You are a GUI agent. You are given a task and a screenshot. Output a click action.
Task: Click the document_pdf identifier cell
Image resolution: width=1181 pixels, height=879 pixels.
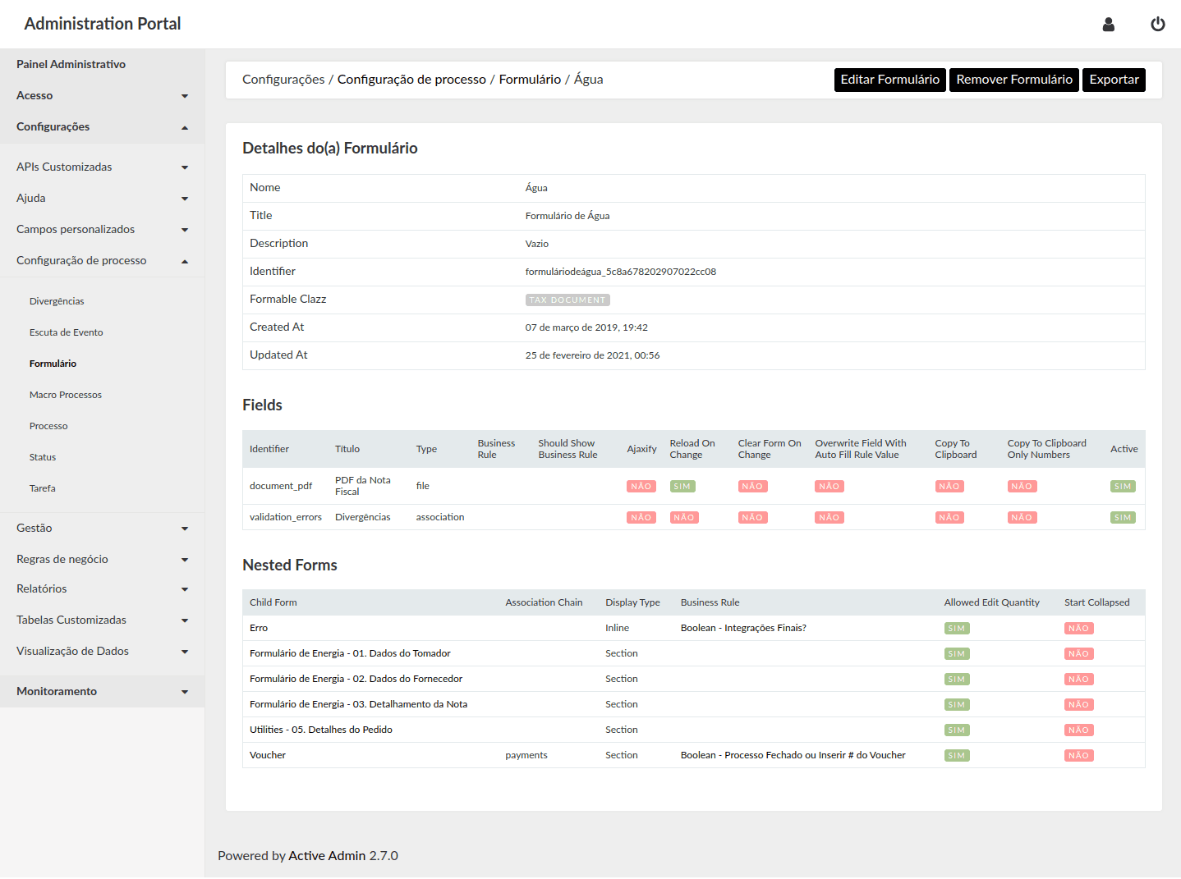pos(281,486)
